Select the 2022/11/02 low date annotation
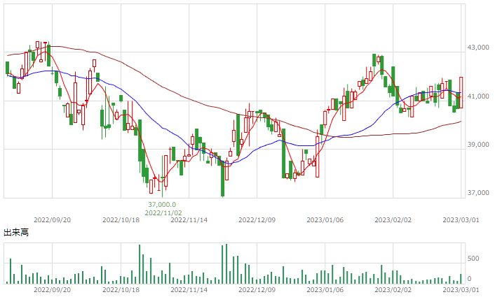This screenshot has height=297, width=495. [x=163, y=213]
